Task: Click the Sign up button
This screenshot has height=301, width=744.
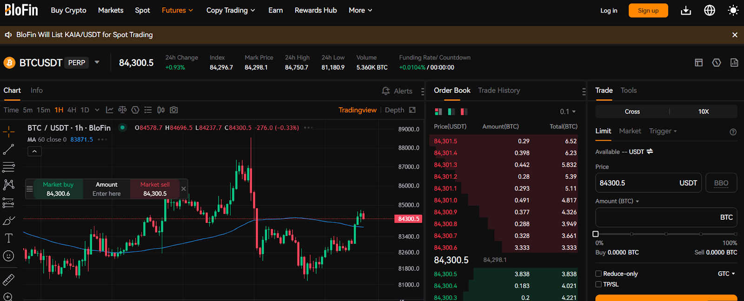Action: pyautogui.click(x=648, y=10)
